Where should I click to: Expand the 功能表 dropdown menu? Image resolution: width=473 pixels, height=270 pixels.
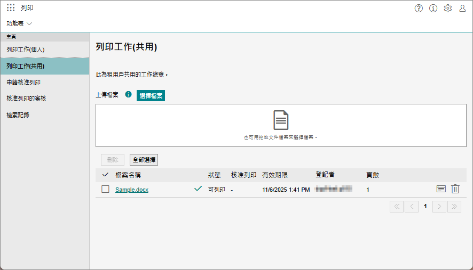(x=20, y=23)
